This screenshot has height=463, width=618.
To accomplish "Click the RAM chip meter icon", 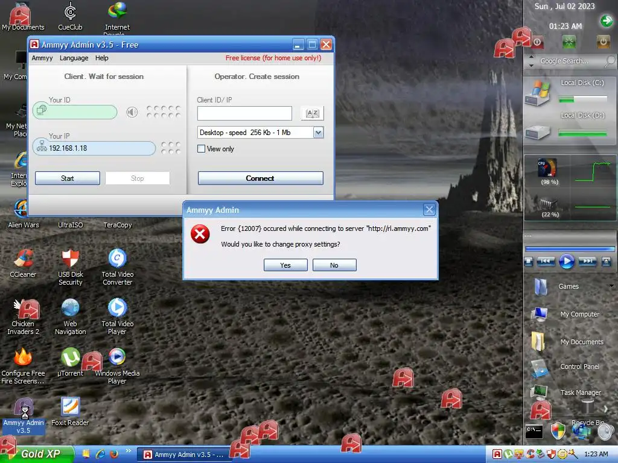I will point(549,204).
